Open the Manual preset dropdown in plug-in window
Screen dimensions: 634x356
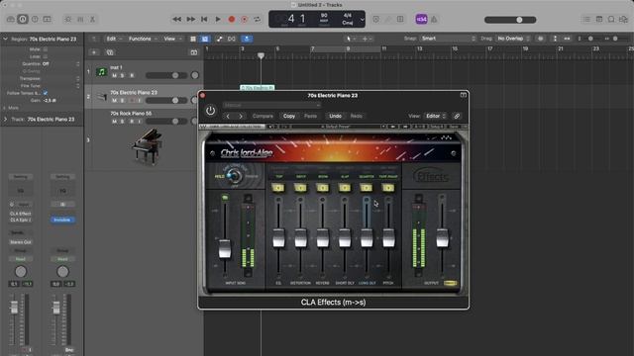point(271,106)
